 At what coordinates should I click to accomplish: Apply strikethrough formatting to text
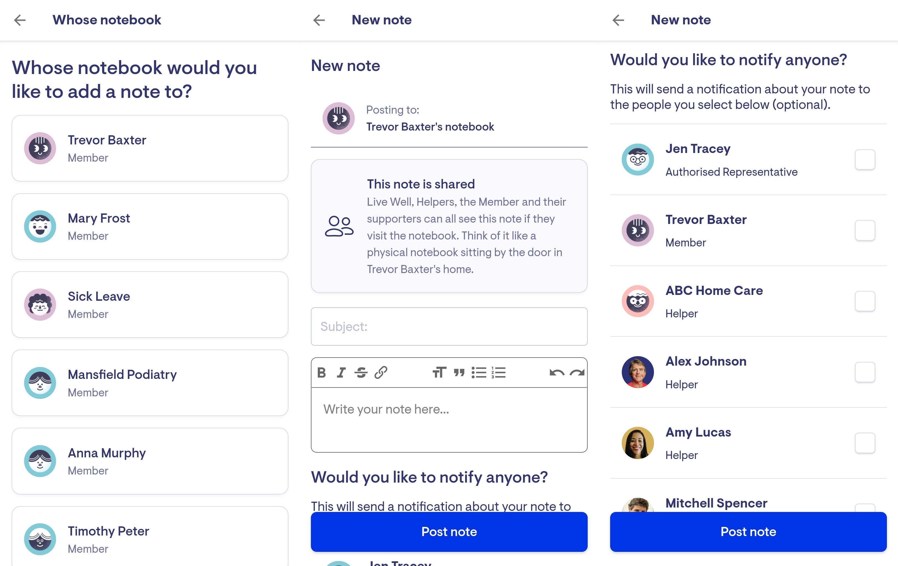tap(361, 373)
